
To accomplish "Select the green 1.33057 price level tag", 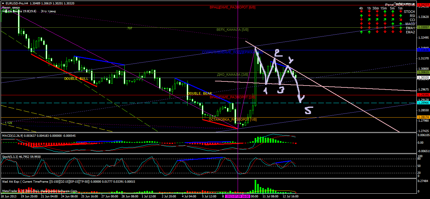I will pos(423,27).
